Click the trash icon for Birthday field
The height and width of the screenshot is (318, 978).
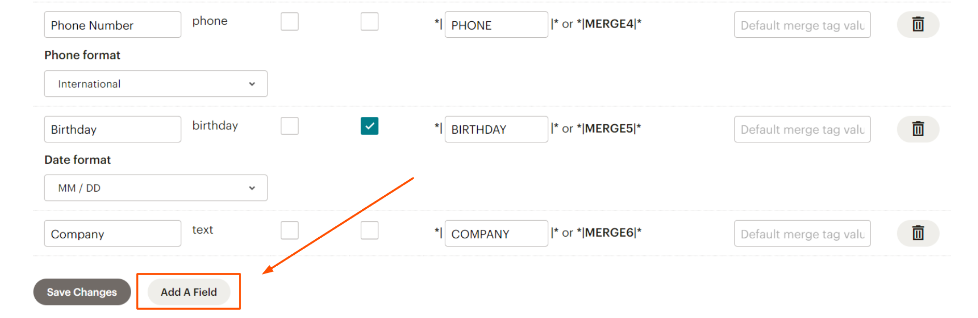coord(917,129)
